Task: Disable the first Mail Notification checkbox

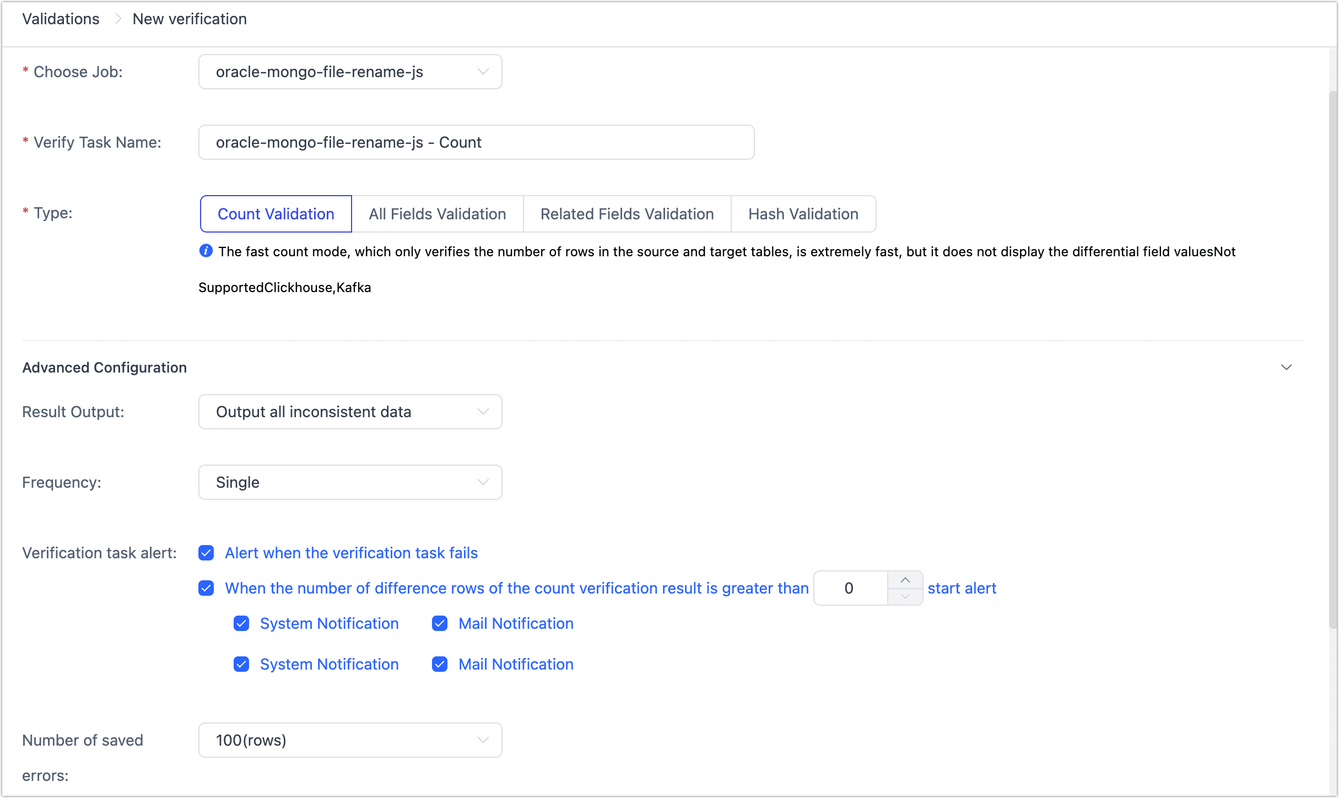Action: tap(440, 623)
